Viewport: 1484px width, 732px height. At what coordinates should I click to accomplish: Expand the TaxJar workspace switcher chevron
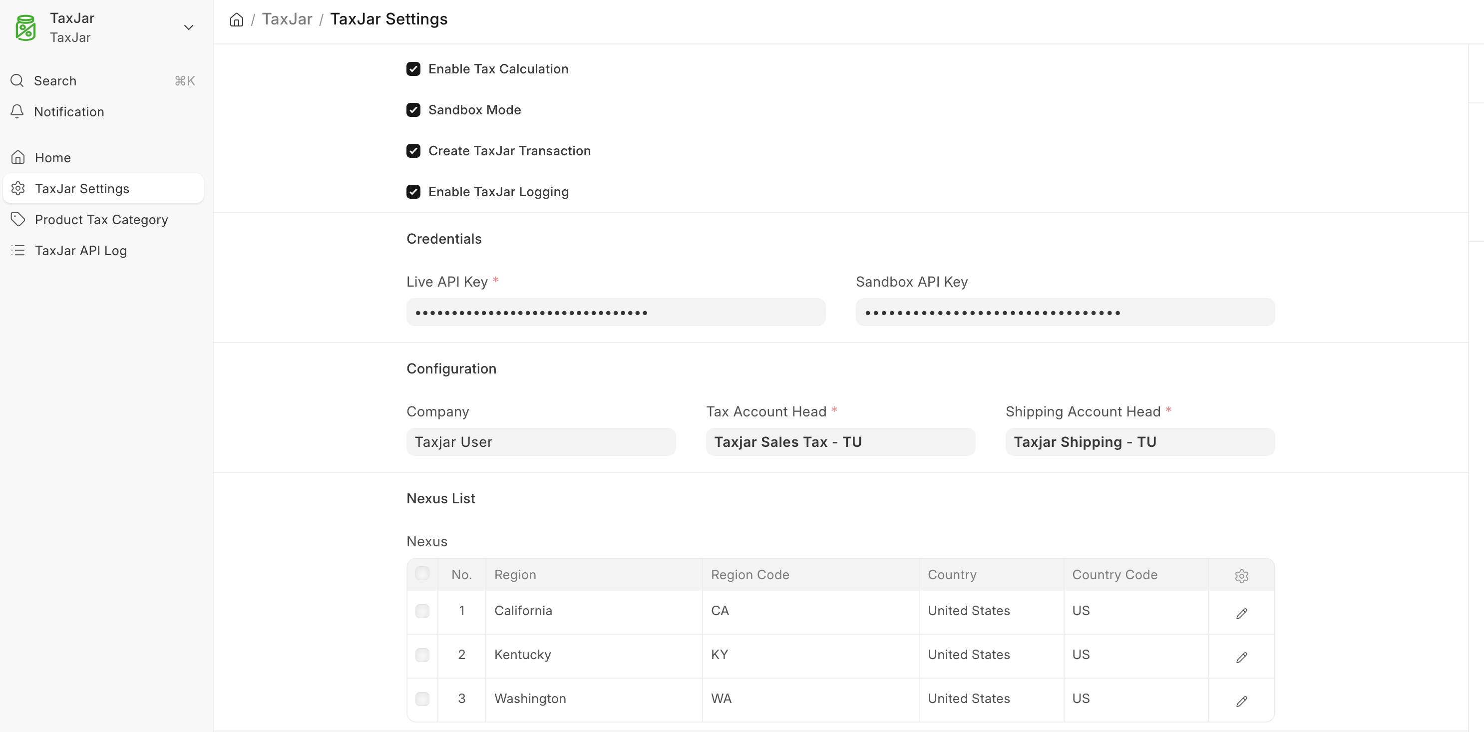[188, 27]
